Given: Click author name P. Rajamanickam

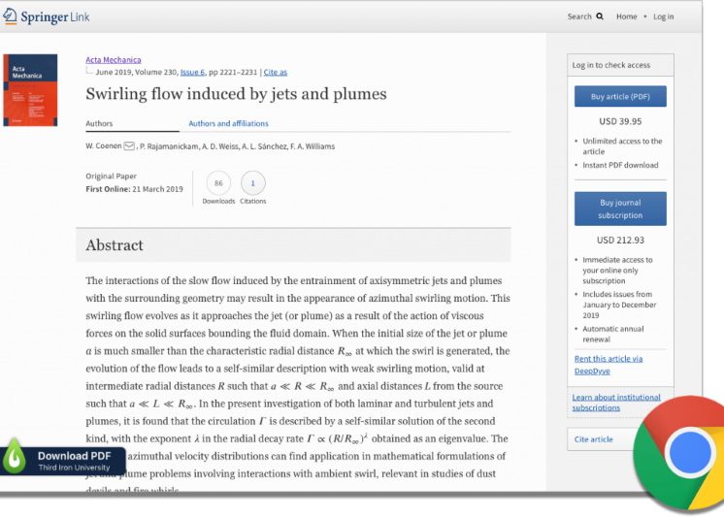Looking at the screenshot, I should (170, 146).
